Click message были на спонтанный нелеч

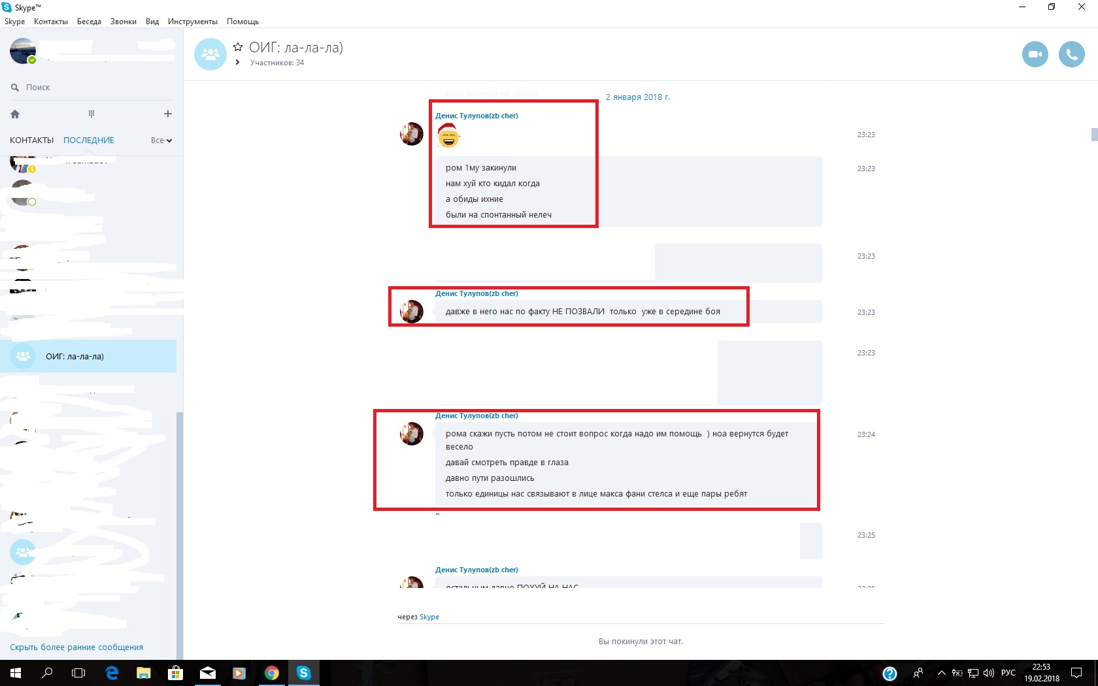click(x=499, y=215)
